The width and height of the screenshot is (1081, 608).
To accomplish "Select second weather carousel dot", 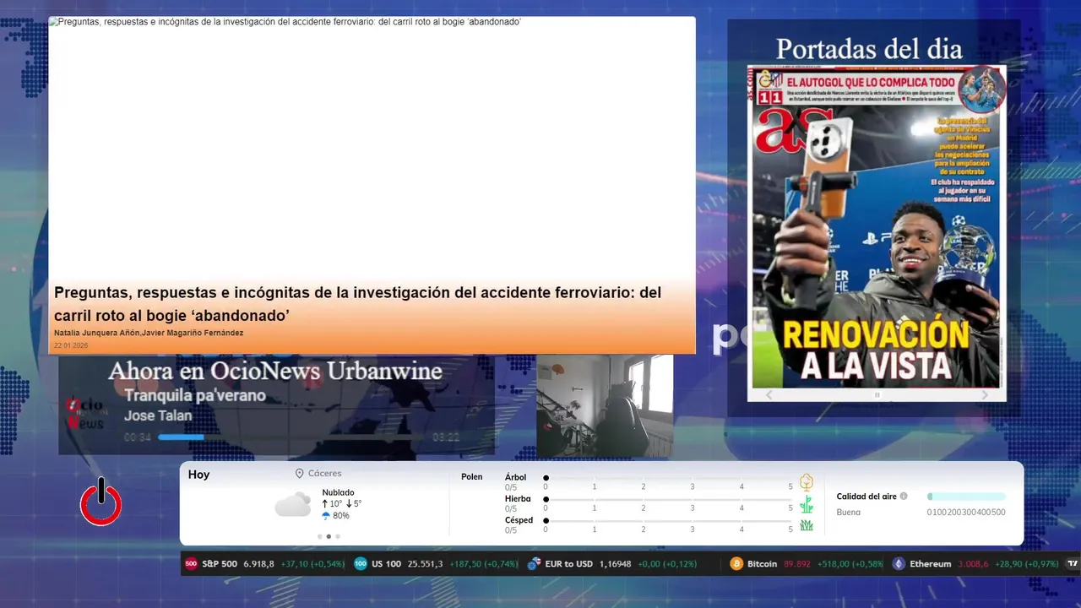I will pos(329,536).
